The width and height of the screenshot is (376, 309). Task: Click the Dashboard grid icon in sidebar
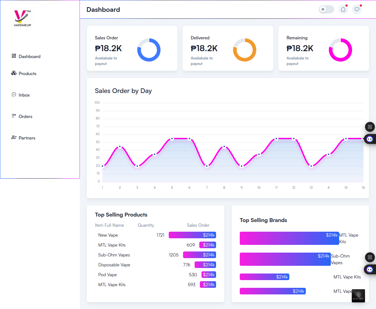[14, 56]
